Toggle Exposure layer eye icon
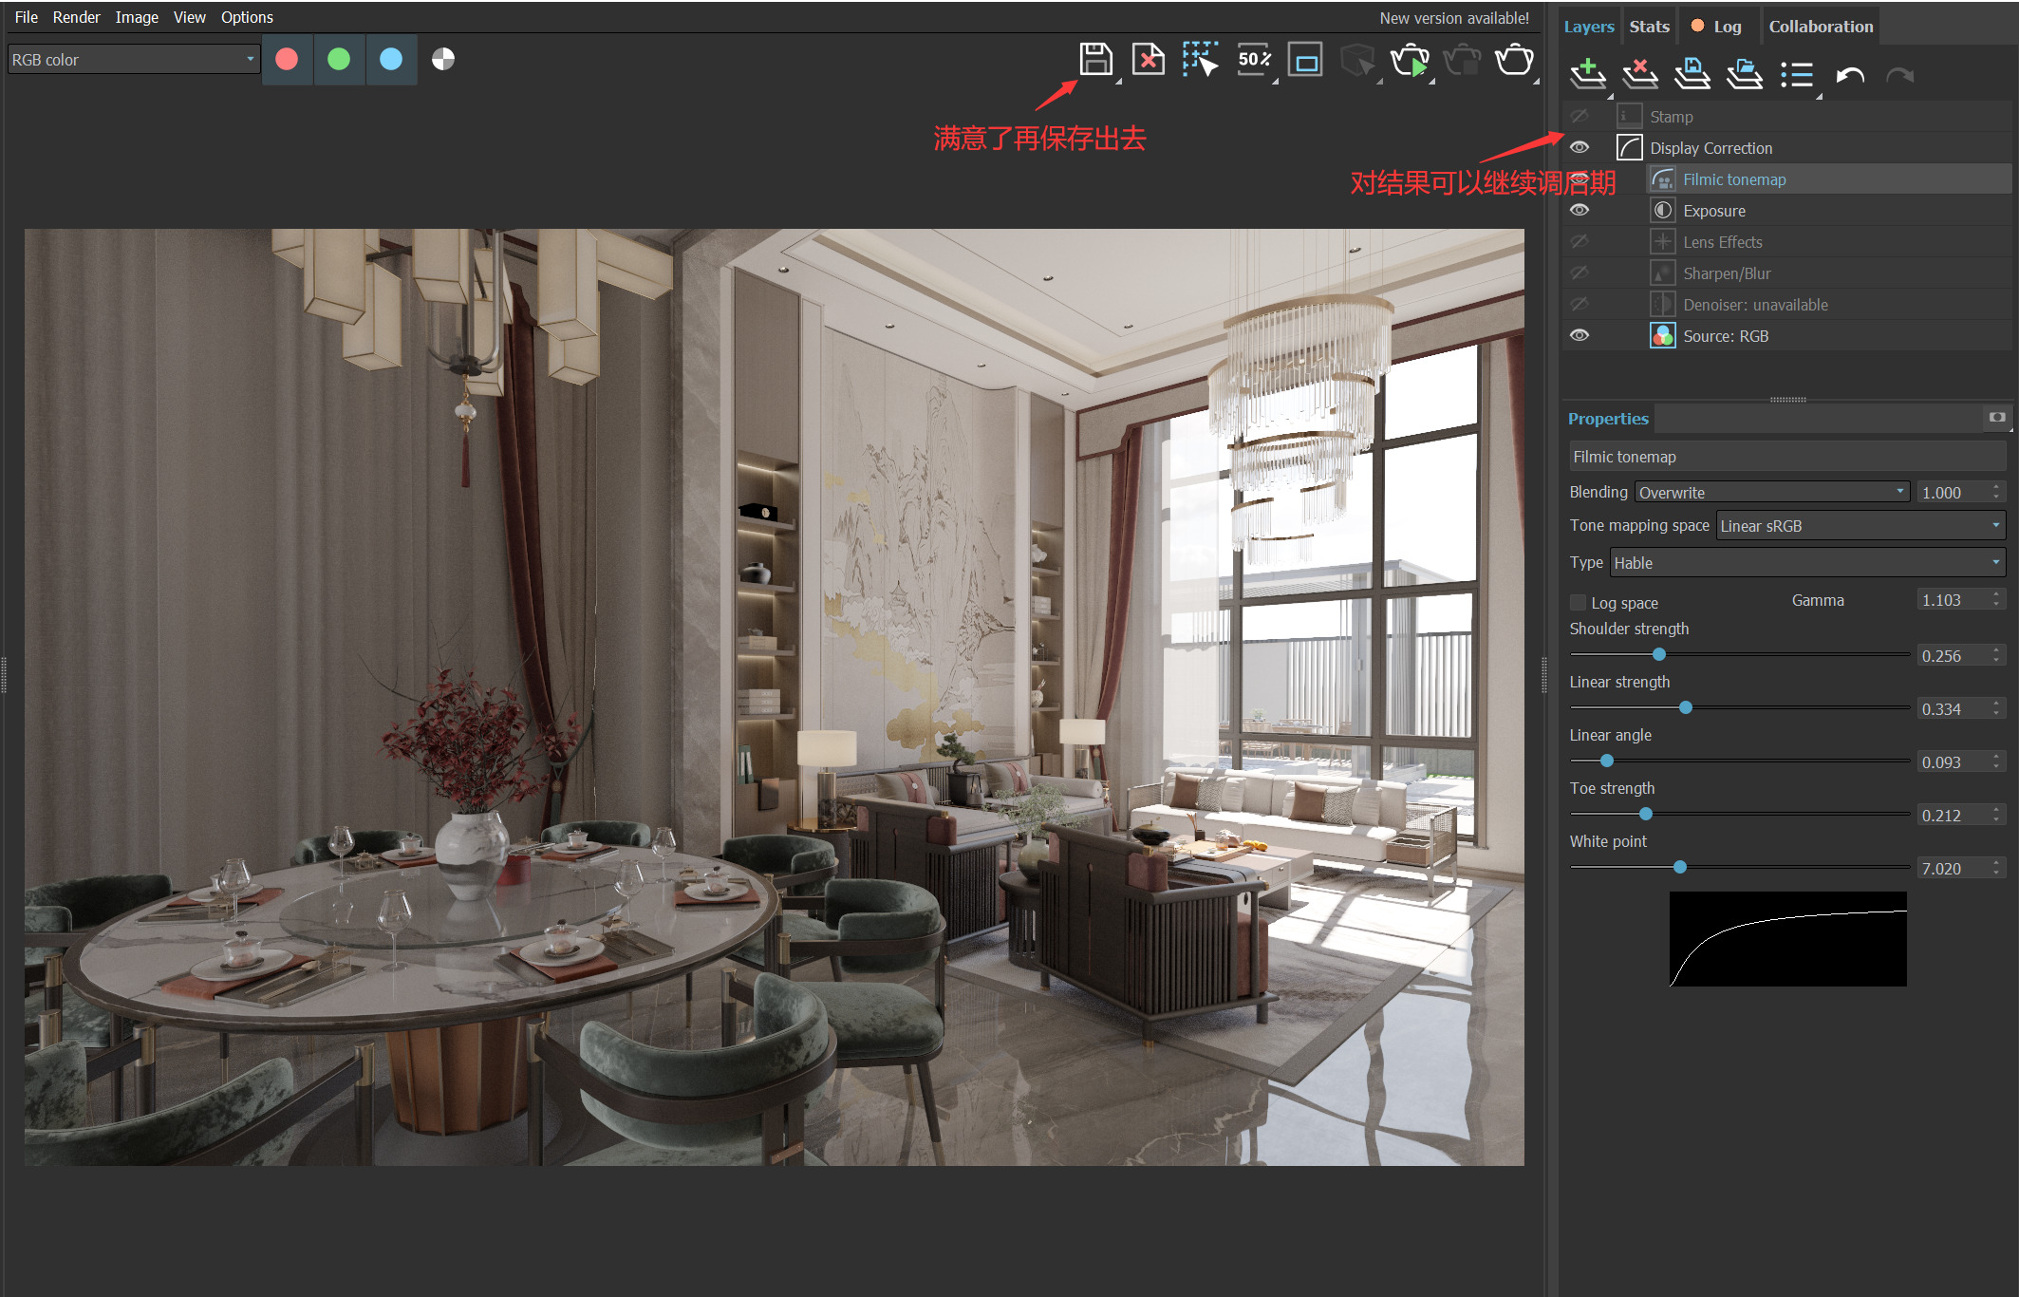Viewport: 2019px width, 1297px height. click(1580, 210)
